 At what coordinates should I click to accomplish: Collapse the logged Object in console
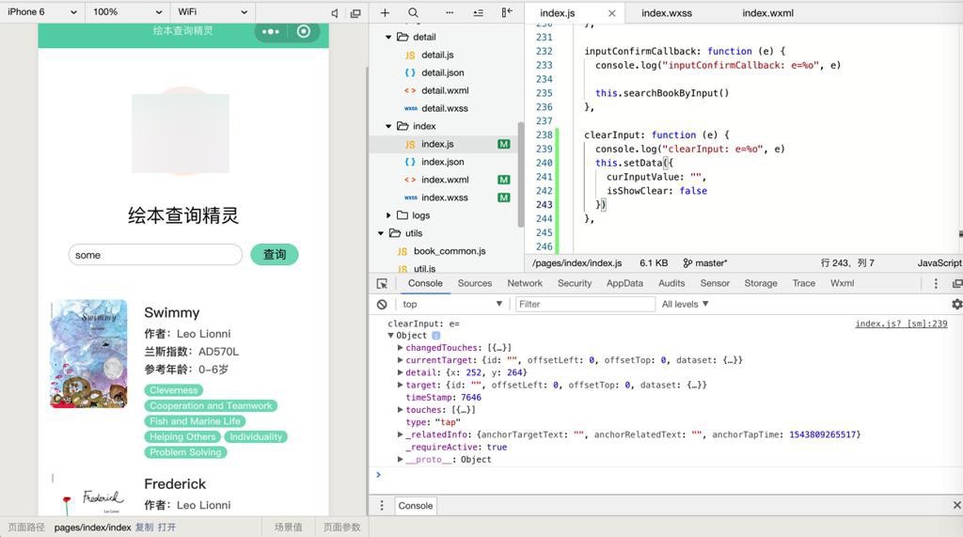click(x=390, y=336)
